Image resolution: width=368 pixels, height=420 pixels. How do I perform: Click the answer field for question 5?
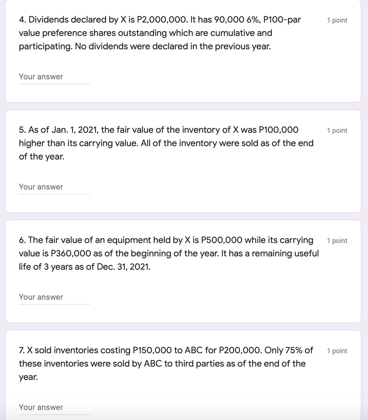[x=54, y=187]
